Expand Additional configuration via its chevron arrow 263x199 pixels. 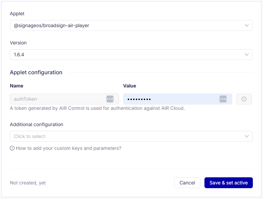[247, 136]
